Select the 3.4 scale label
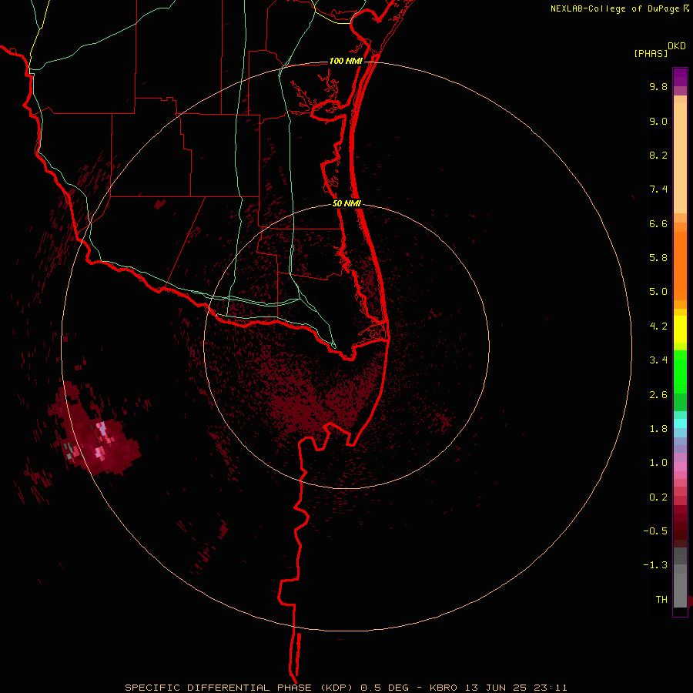 point(658,360)
